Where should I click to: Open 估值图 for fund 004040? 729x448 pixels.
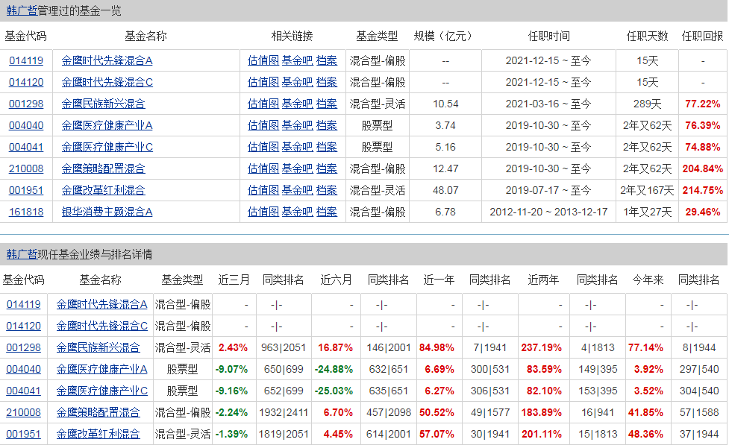coord(263,125)
